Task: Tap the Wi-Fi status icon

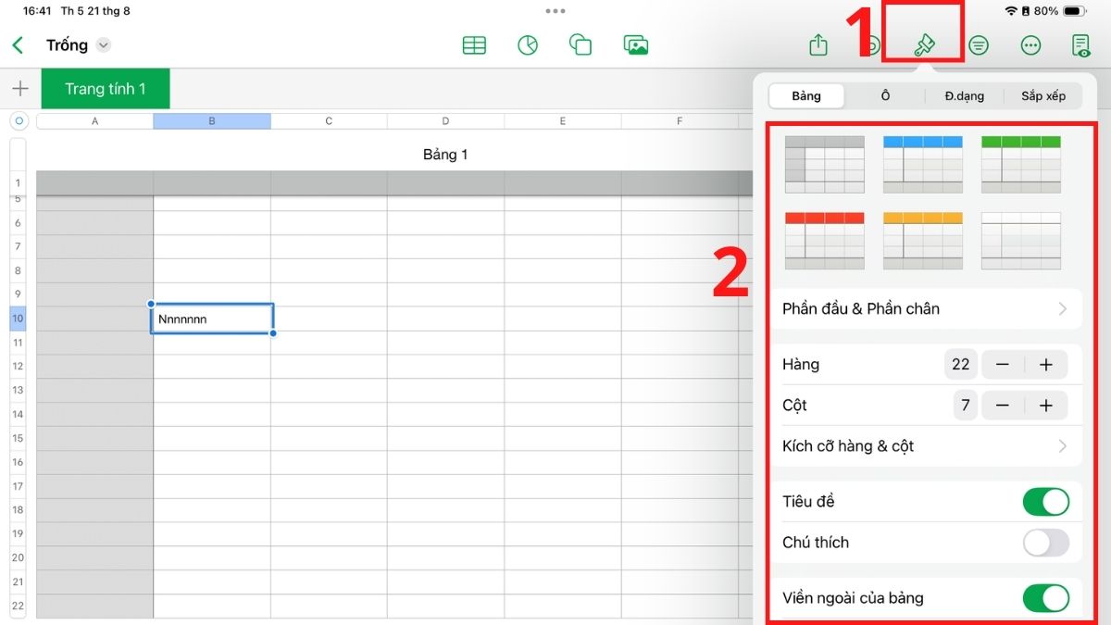Action: point(1010,11)
